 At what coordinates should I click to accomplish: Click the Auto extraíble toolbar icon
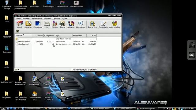pos(115,24)
